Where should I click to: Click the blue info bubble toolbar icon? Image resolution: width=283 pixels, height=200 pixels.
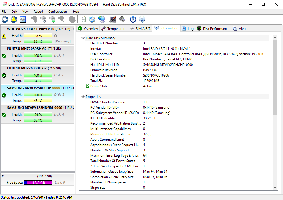click(142, 19)
